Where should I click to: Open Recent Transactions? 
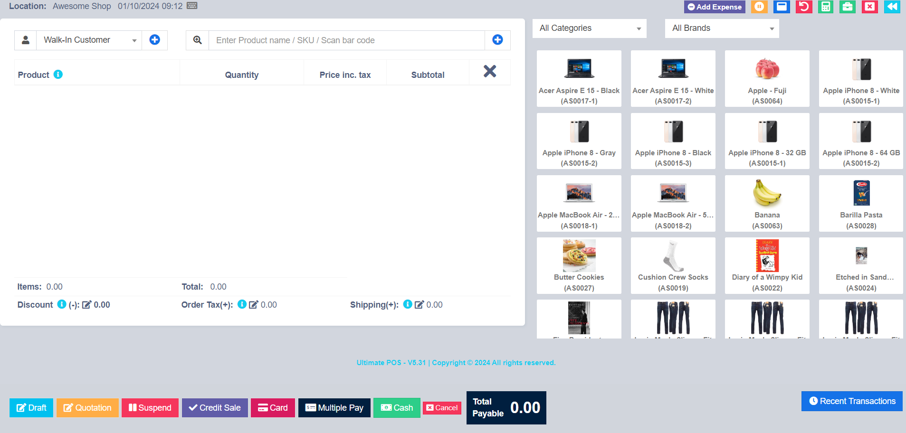[852, 401]
